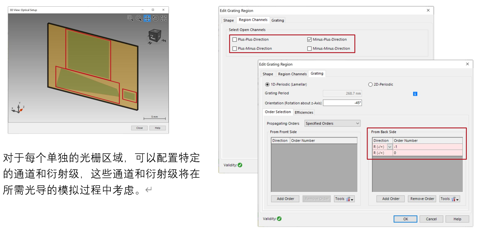Viewport: 477px width, 232px height.
Task: Click the green validity checkmark in back dialog
Action: 240,165
